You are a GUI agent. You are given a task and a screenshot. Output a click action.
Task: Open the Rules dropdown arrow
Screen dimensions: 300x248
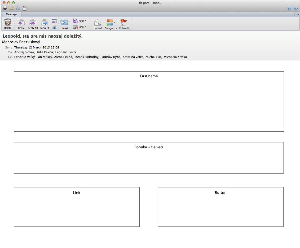[x=85, y=21]
